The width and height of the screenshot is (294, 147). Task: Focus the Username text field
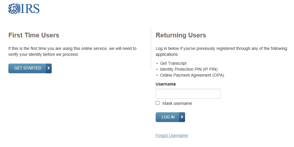[188, 94]
